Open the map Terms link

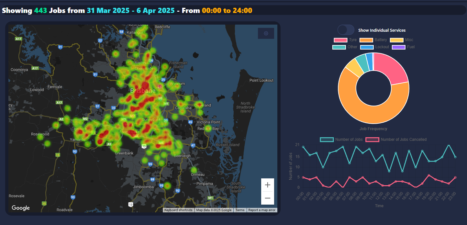coord(240,210)
